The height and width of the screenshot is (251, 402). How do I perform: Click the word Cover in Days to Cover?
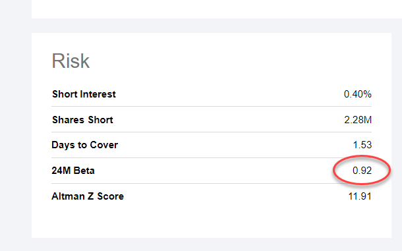pos(104,145)
